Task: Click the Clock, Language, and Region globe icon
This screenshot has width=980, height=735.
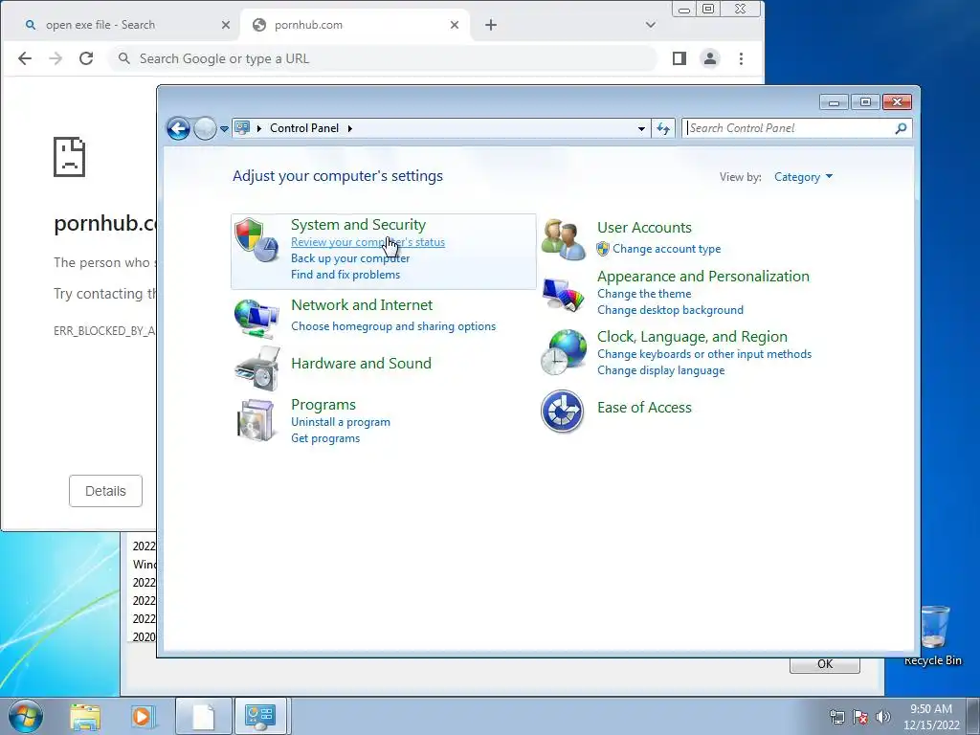Action: click(564, 352)
